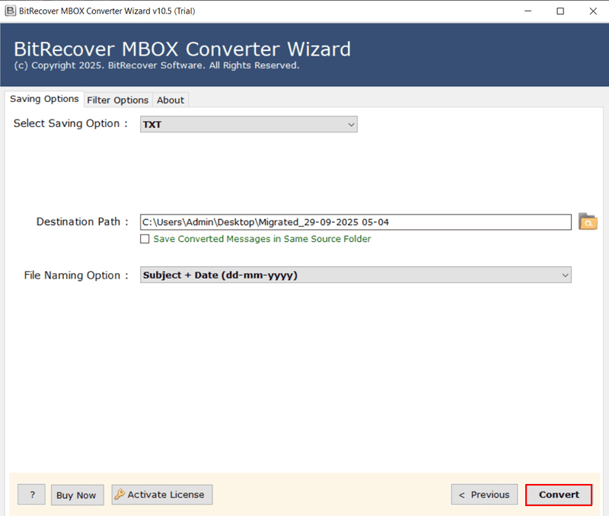The width and height of the screenshot is (609, 516).
Task: Browse for destination folder icon
Action: pos(588,221)
